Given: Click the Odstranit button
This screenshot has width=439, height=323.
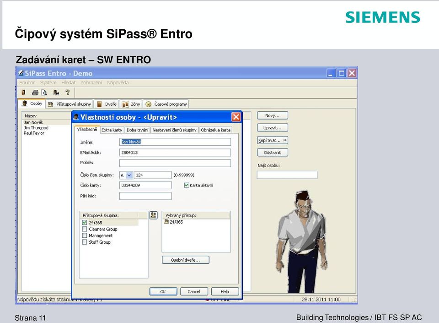Looking at the screenshot, I should (x=273, y=153).
